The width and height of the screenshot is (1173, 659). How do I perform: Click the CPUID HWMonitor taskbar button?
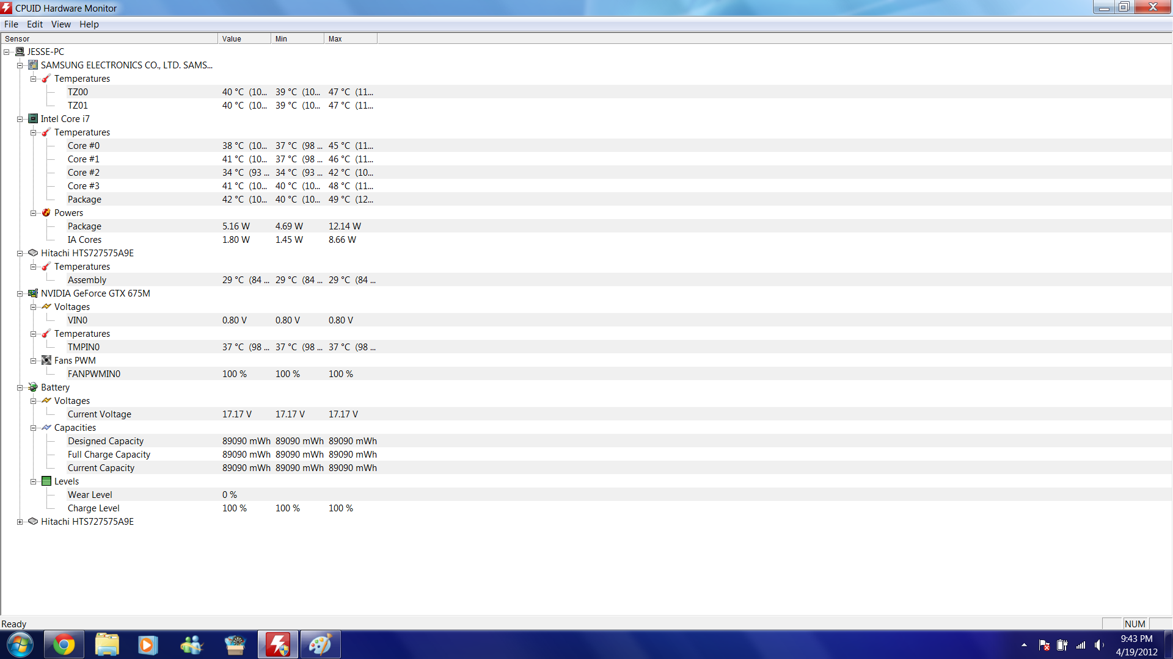pos(278,645)
